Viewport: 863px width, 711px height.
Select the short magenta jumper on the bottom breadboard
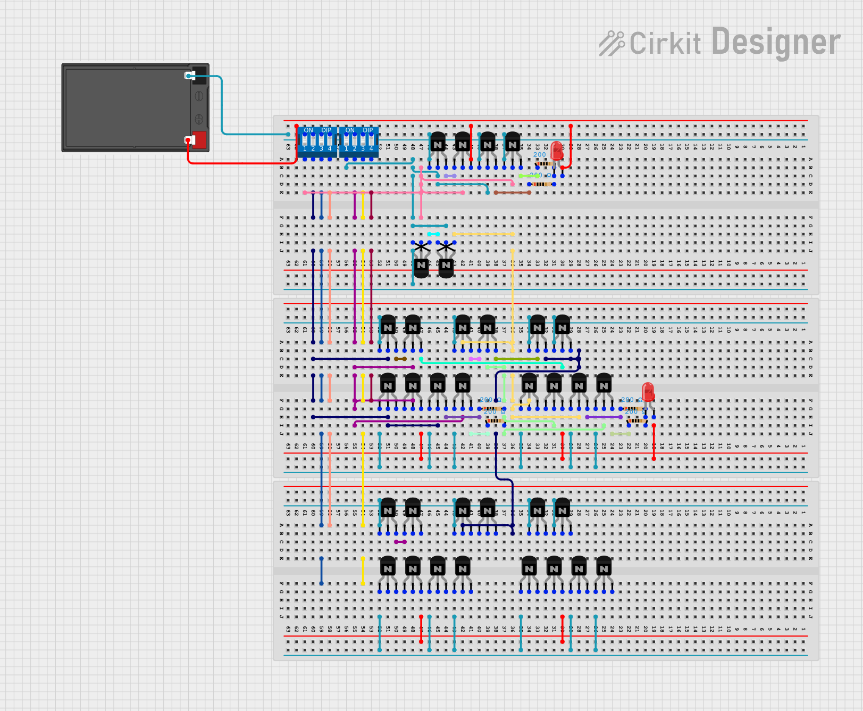pos(400,542)
